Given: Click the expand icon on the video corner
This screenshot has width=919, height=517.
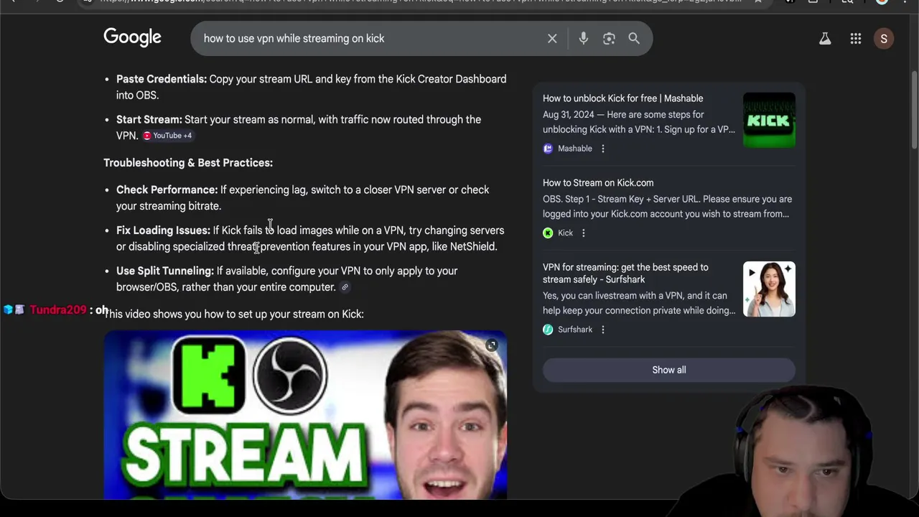Looking at the screenshot, I should coord(492,346).
